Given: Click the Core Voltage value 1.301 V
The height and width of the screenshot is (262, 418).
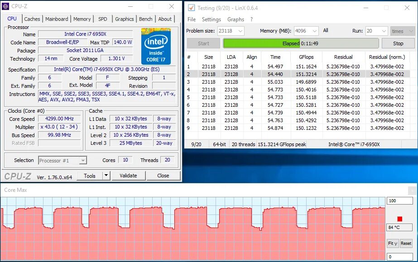Looking at the screenshot, I should click(116, 58).
